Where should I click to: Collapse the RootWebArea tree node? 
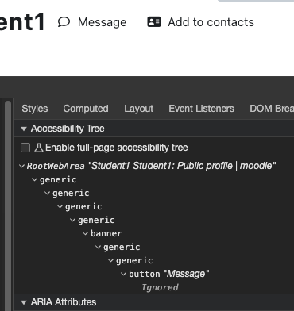(x=22, y=166)
